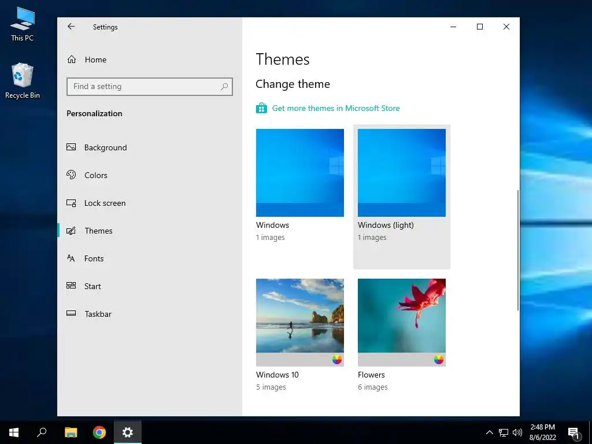Click the network icon in the system tray
The image size is (592, 444).
pos(504,432)
